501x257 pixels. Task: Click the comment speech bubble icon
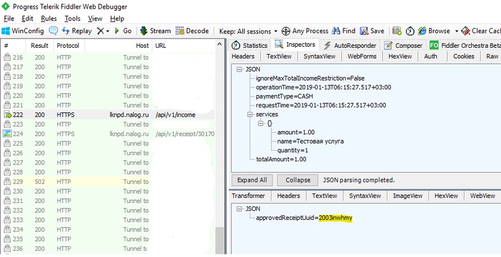(x=53, y=31)
